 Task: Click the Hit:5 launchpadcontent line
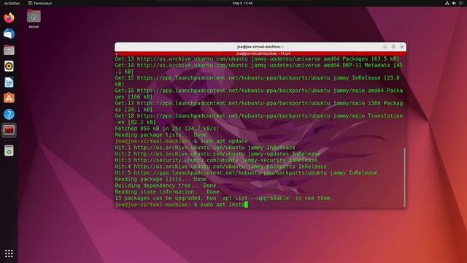246,173
